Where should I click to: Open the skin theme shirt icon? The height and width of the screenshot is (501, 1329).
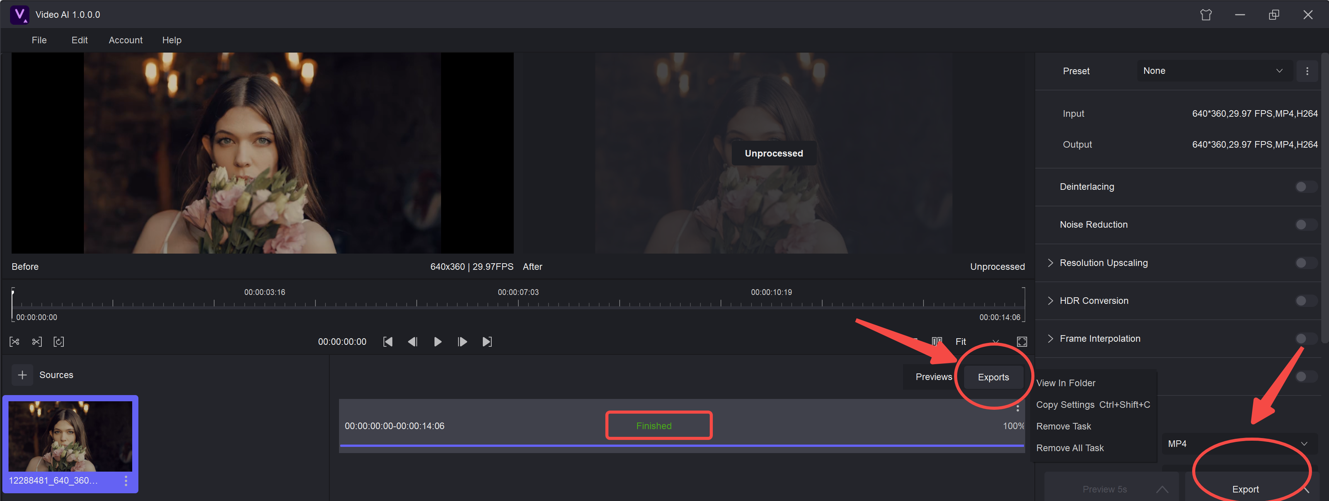(x=1206, y=14)
